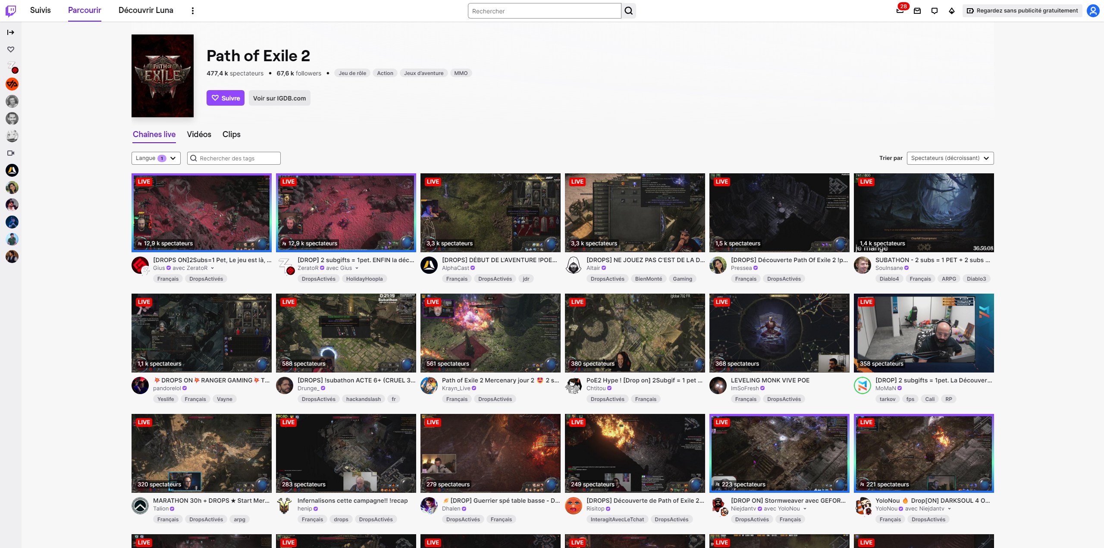Click the video camera icon in sidebar

[x=11, y=153]
